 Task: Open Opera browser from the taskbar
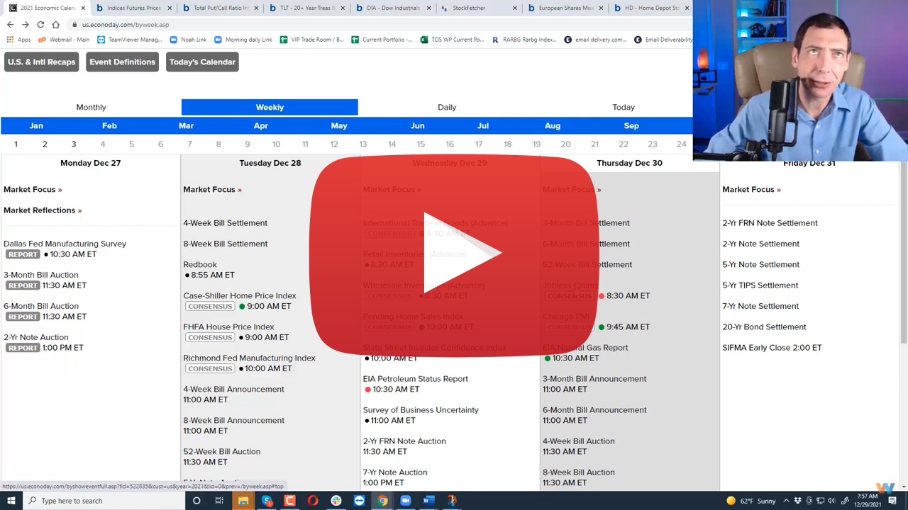pyautogui.click(x=313, y=501)
